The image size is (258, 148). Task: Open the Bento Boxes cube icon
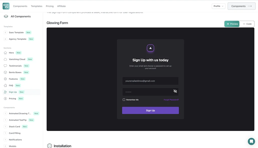click(x=5, y=72)
